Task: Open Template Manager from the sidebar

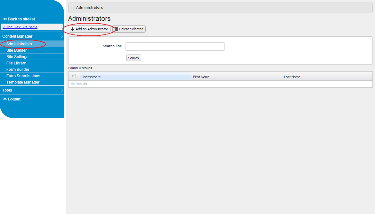Action: point(23,82)
